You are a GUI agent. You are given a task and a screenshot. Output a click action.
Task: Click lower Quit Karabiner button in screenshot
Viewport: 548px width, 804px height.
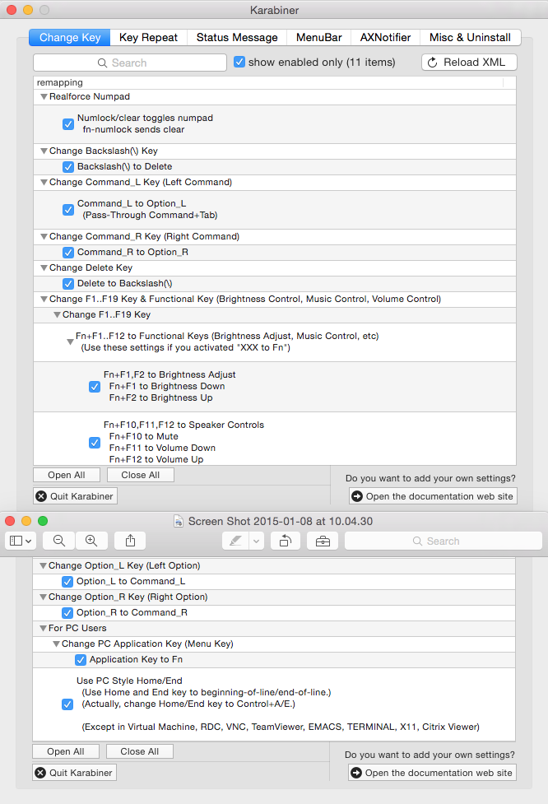tap(74, 773)
